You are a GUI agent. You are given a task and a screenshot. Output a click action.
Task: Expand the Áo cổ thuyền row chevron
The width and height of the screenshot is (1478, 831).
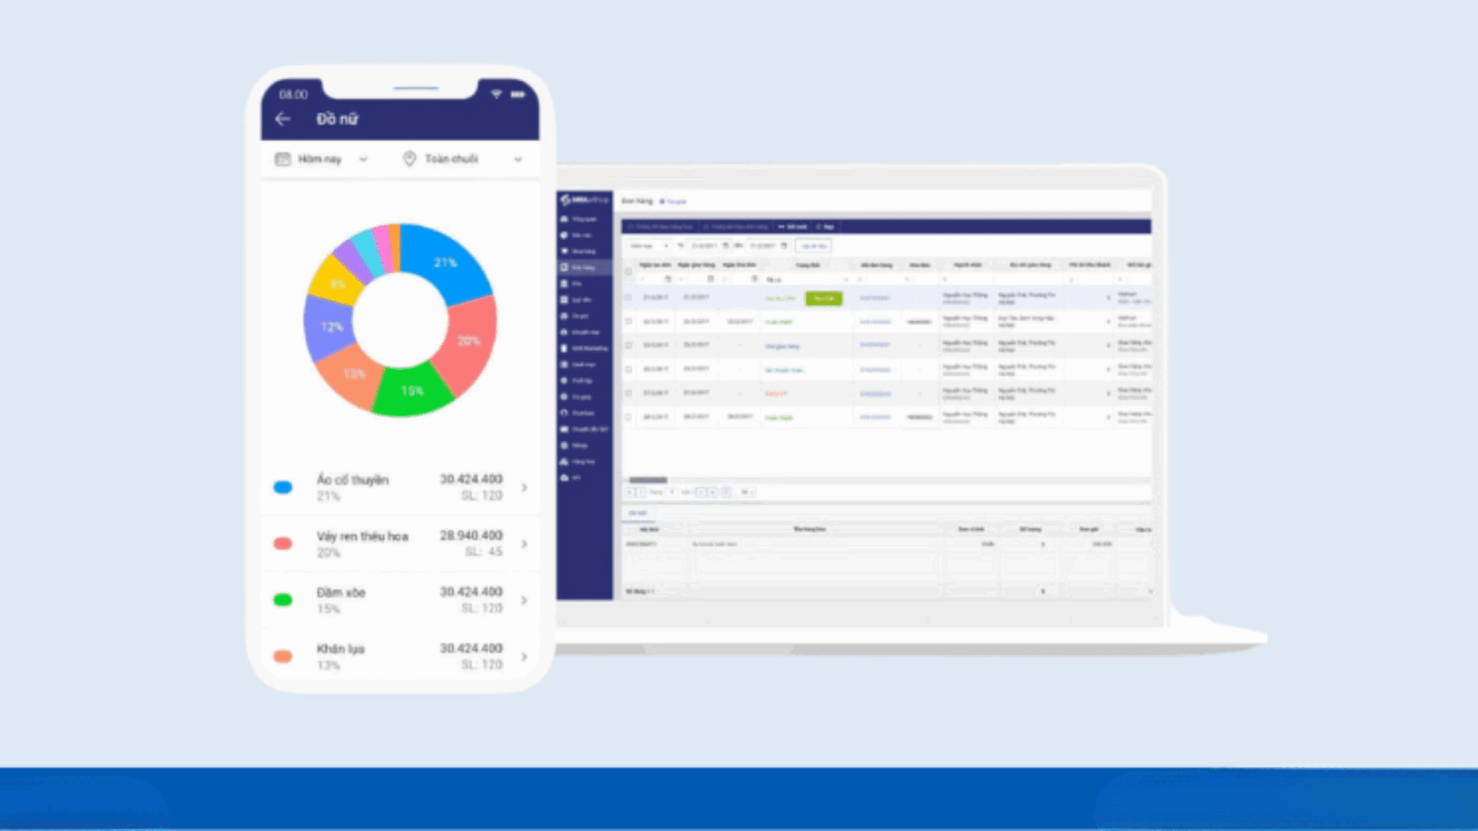524,487
